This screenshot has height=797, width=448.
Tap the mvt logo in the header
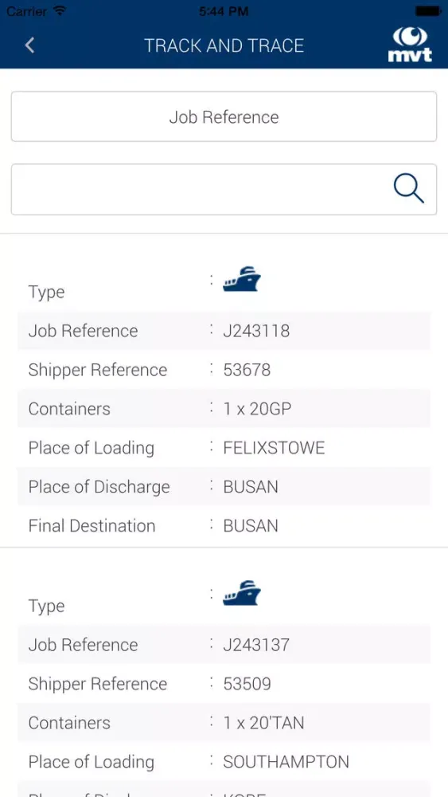(410, 45)
